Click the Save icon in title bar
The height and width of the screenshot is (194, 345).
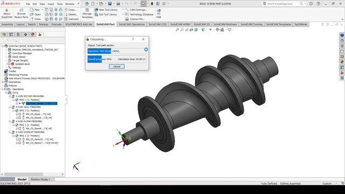109,4
